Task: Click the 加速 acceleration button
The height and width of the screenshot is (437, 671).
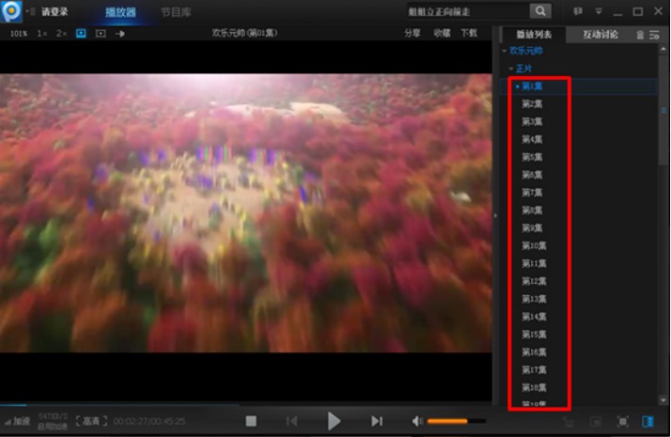Action: point(18,421)
